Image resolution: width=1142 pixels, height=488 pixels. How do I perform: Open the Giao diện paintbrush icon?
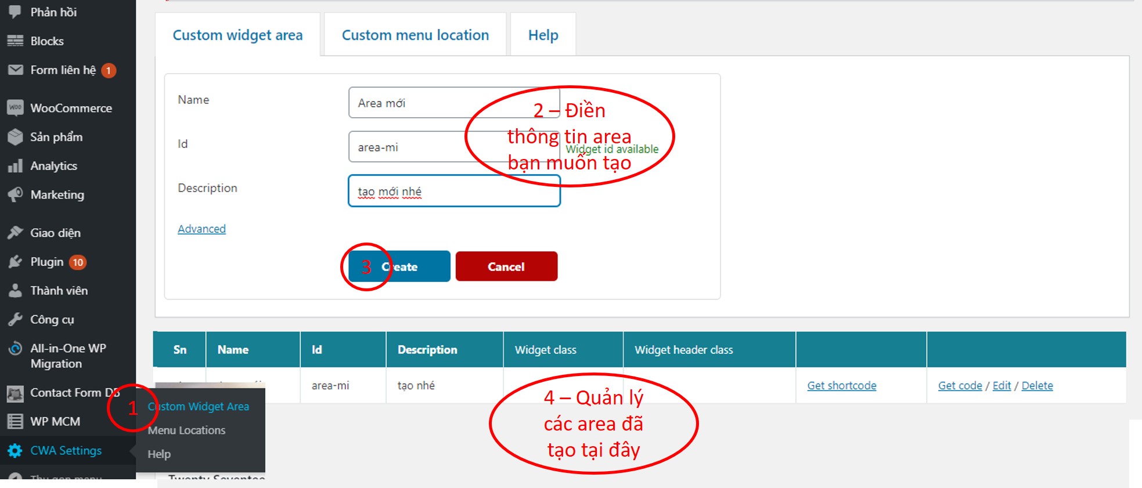(15, 233)
